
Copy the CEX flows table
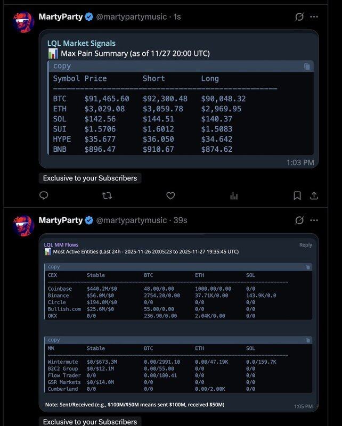tap(307, 267)
